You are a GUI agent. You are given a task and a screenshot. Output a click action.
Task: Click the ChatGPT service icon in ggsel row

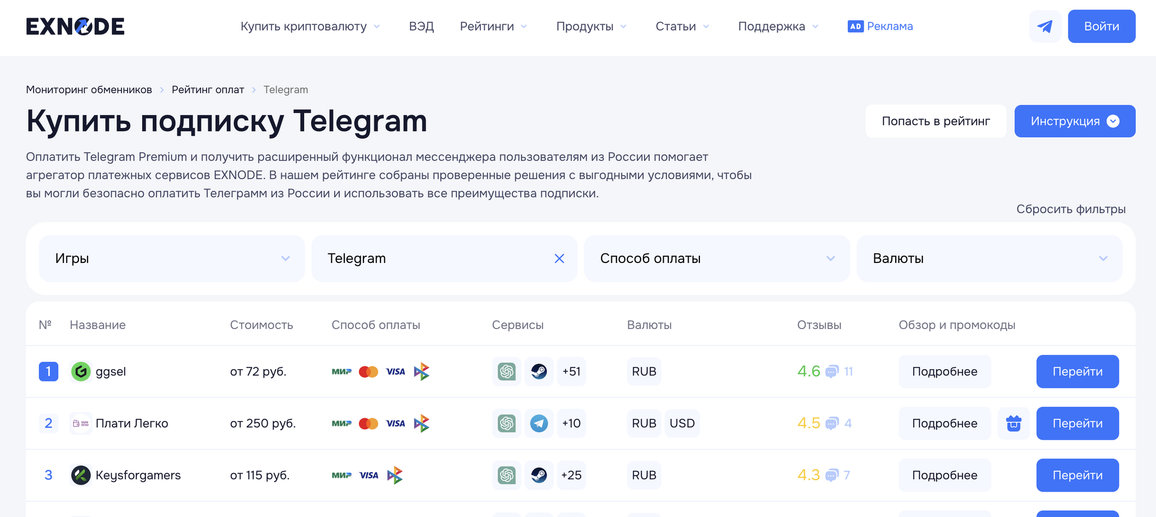pyautogui.click(x=506, y=371)
